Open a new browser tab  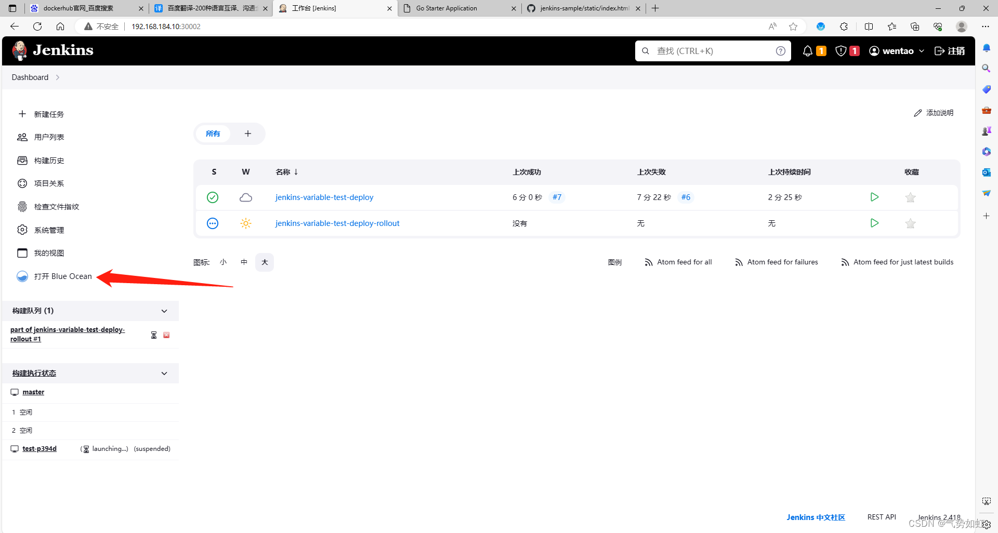655,8
